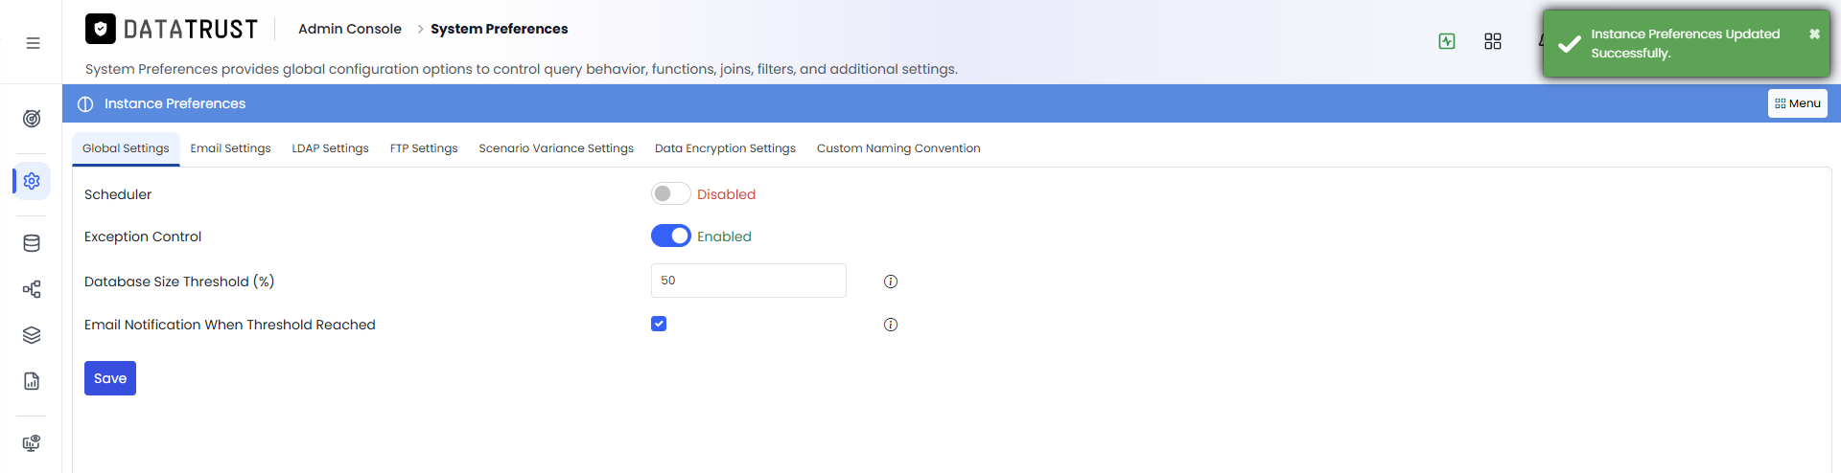
Task: Click the Exception Control label
Action: coord(143,236)
